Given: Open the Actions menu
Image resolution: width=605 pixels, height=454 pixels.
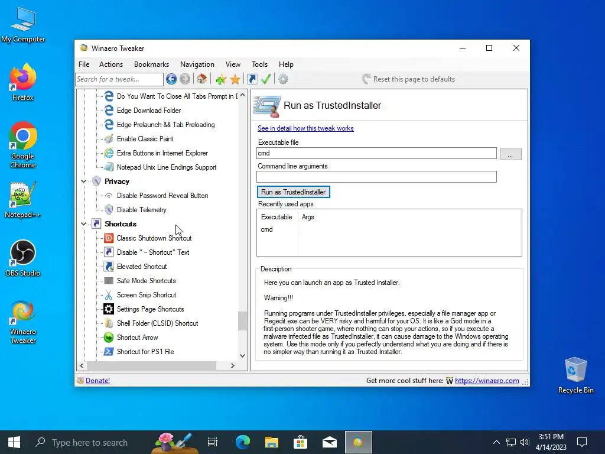Looking at the screenshot, I should tap(111, 64).
